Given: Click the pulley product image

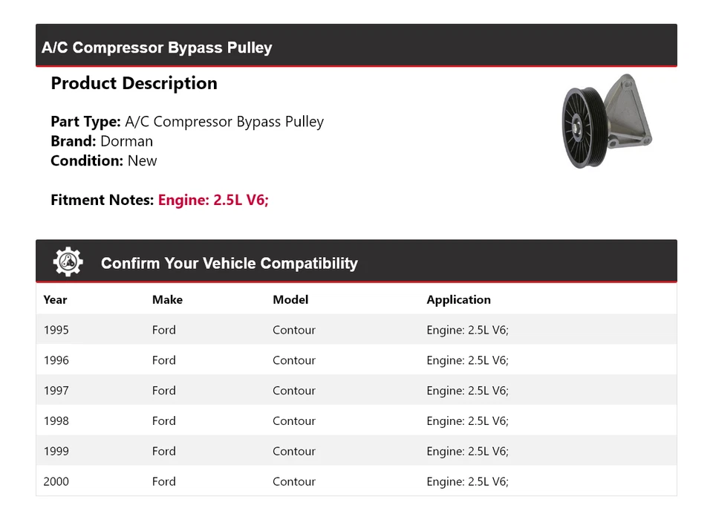Looking at the screenshot, I should 607,121.
